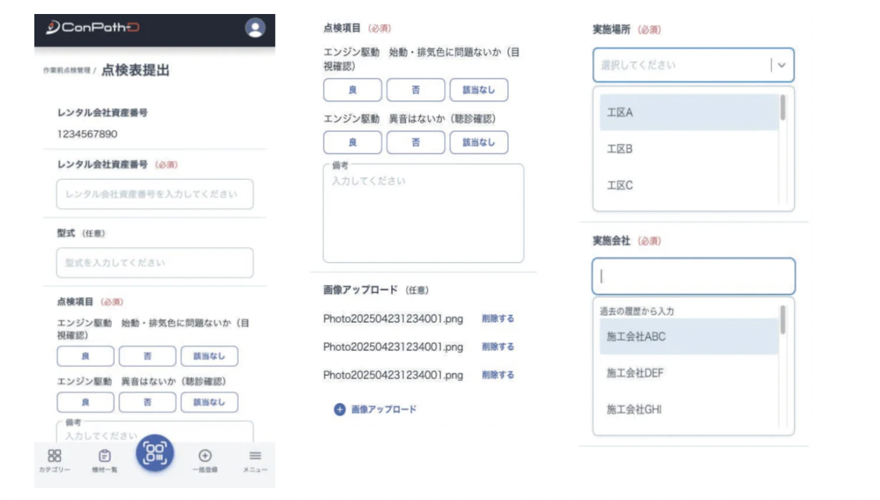Open the メニュー hamburger icon

pos(255,461)
